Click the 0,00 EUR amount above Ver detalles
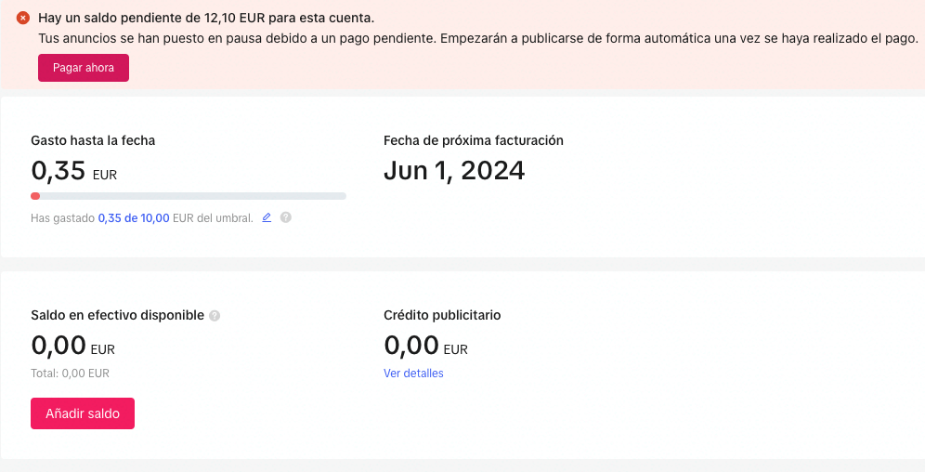The width and height of the screenshot is (925, 472). click(x=425, y=347)
